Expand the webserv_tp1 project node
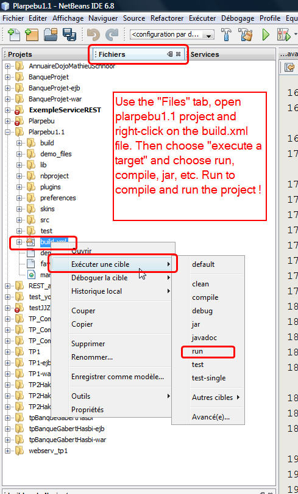 pos(7,451)
